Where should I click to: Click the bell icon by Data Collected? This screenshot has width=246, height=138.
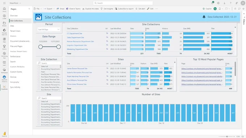click(204, 17)
